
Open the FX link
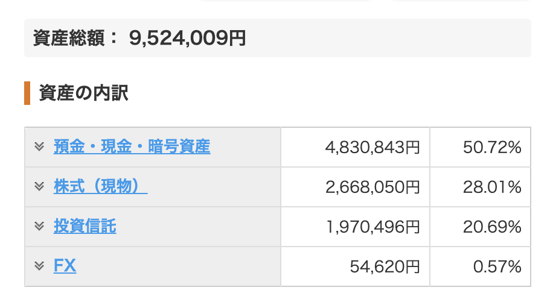(65, 266)
